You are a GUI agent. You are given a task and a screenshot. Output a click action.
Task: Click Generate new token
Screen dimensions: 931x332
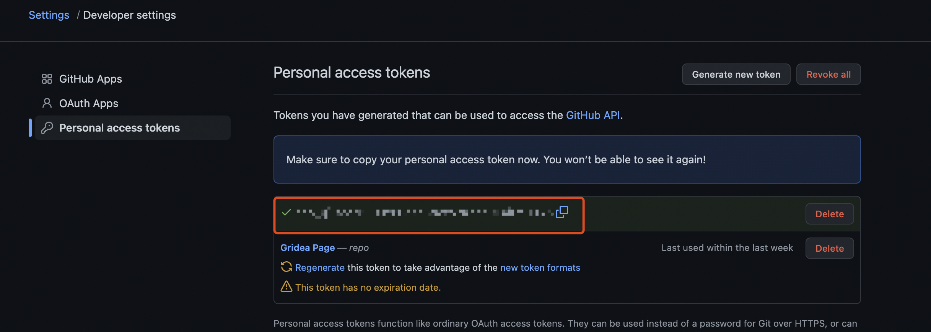pyautogui.click(x=736, y=74)
